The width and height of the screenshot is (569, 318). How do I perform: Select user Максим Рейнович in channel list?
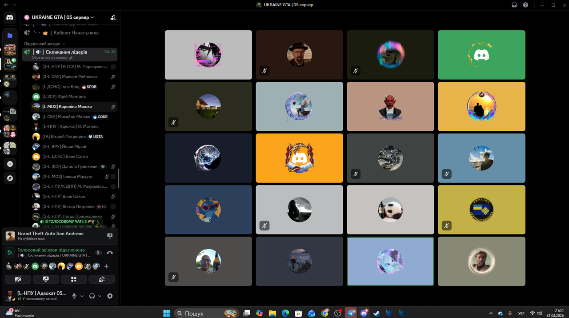[x=74, y=76]
